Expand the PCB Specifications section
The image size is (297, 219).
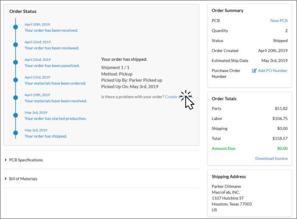[26, 160]
